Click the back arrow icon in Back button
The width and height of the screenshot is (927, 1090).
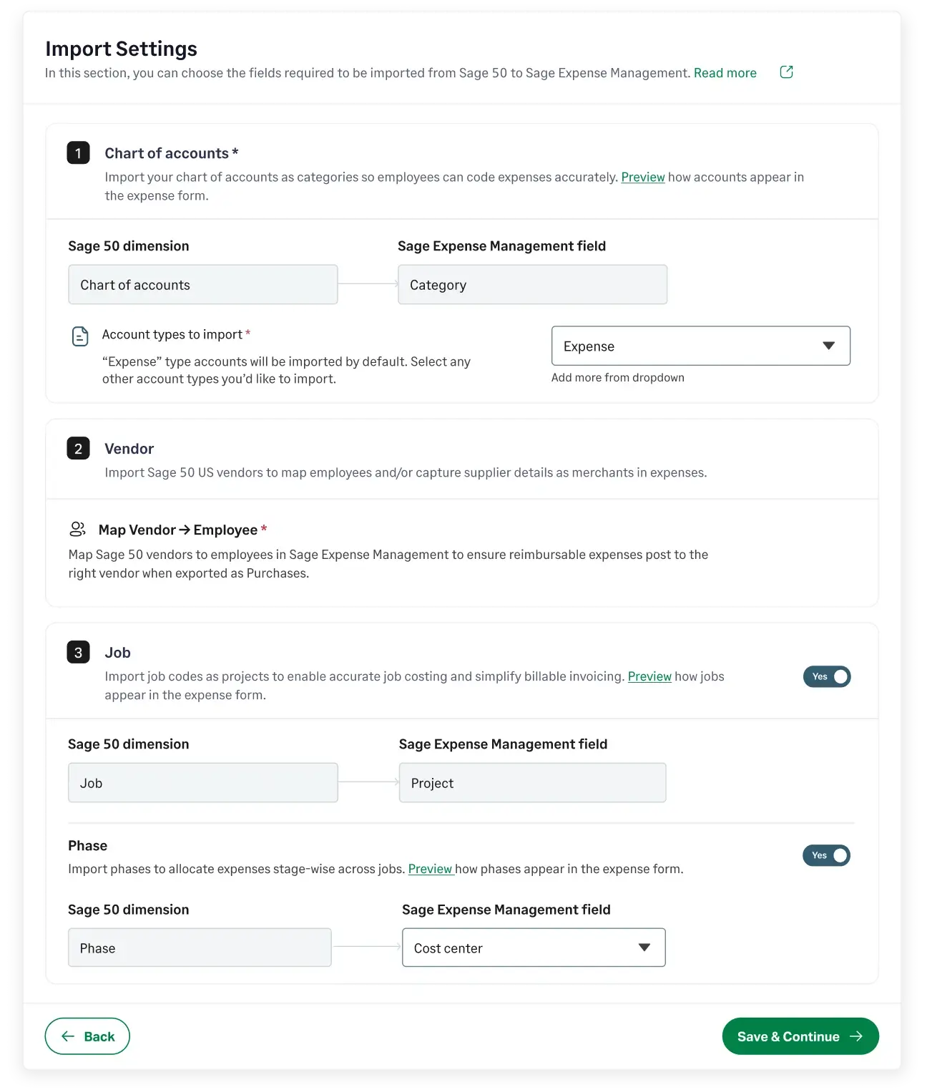click(x=68, y=1036)
